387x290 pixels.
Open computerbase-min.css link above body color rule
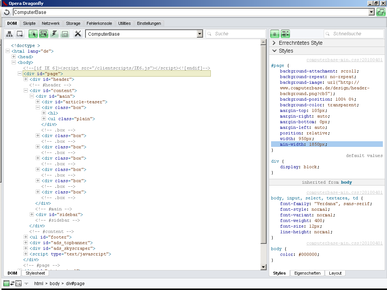[344, 243]
